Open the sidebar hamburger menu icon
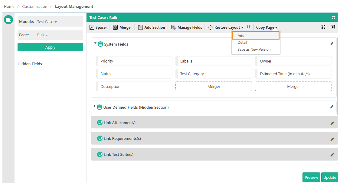This screenshot has width=340, height=183. tap(8, 20)
